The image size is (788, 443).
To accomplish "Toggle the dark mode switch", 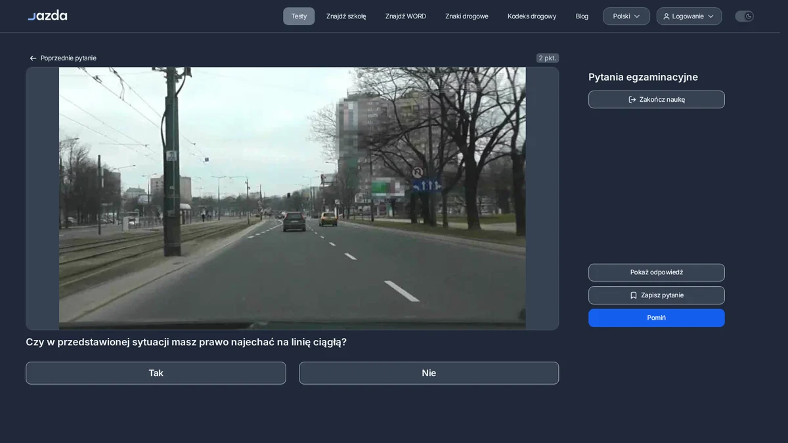I will tap(744, 16).
